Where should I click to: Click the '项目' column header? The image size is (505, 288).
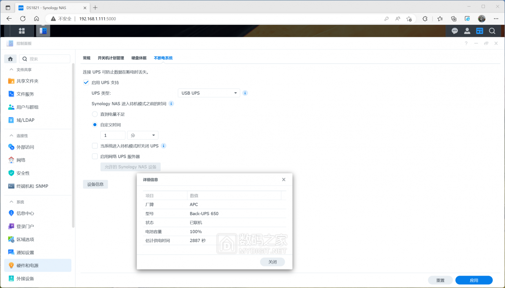pos(150,196)
